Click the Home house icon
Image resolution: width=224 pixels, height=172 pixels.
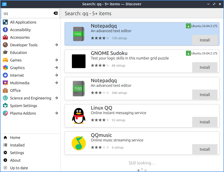click(x=5, y=138)
